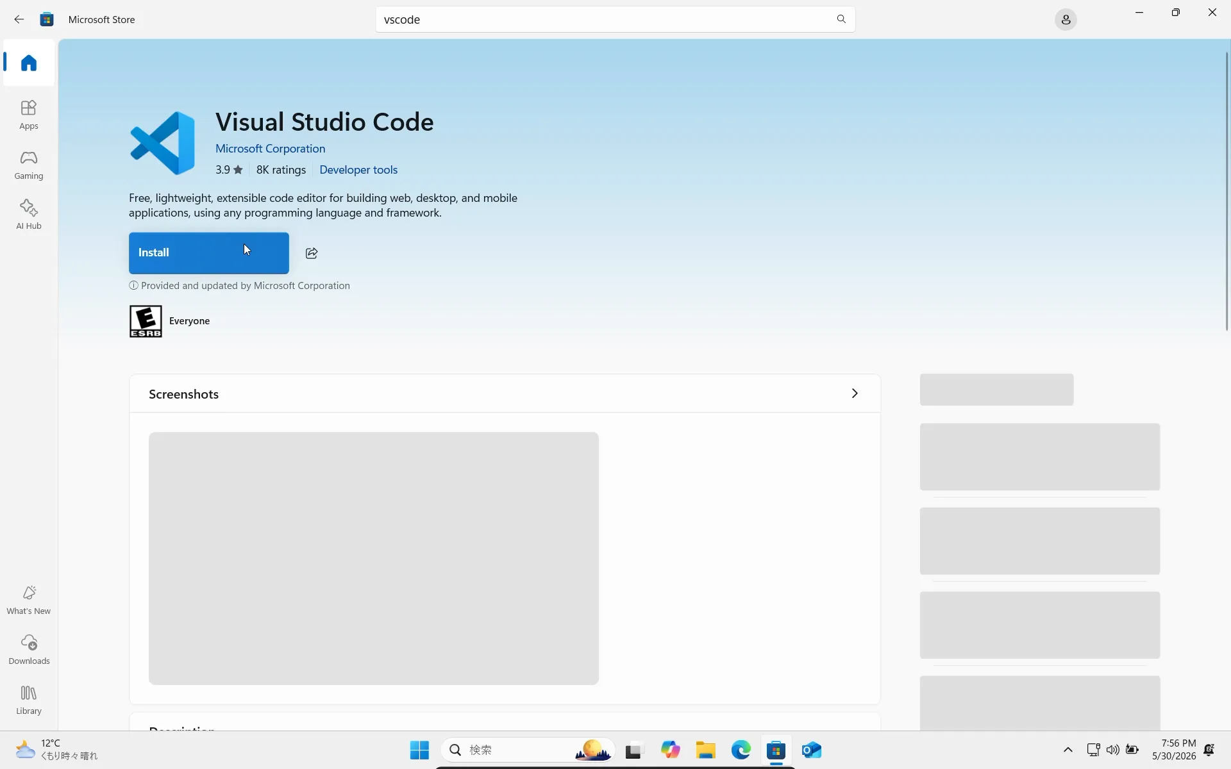Open the Gaming section
The image size is (1231, 769).
29,165
